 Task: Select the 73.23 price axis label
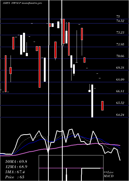(120, 33)
